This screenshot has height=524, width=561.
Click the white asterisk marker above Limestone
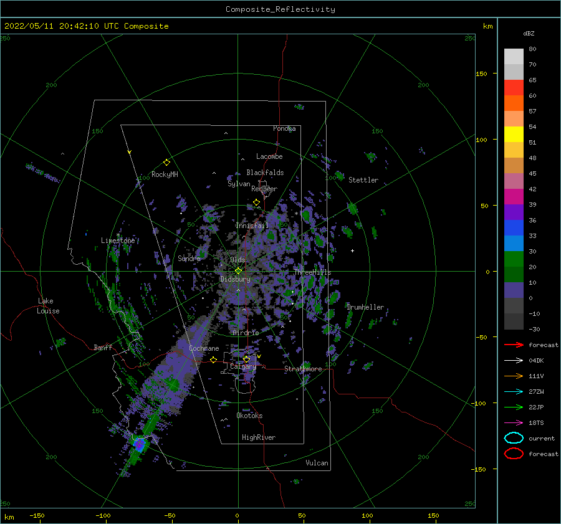(118, 235)
